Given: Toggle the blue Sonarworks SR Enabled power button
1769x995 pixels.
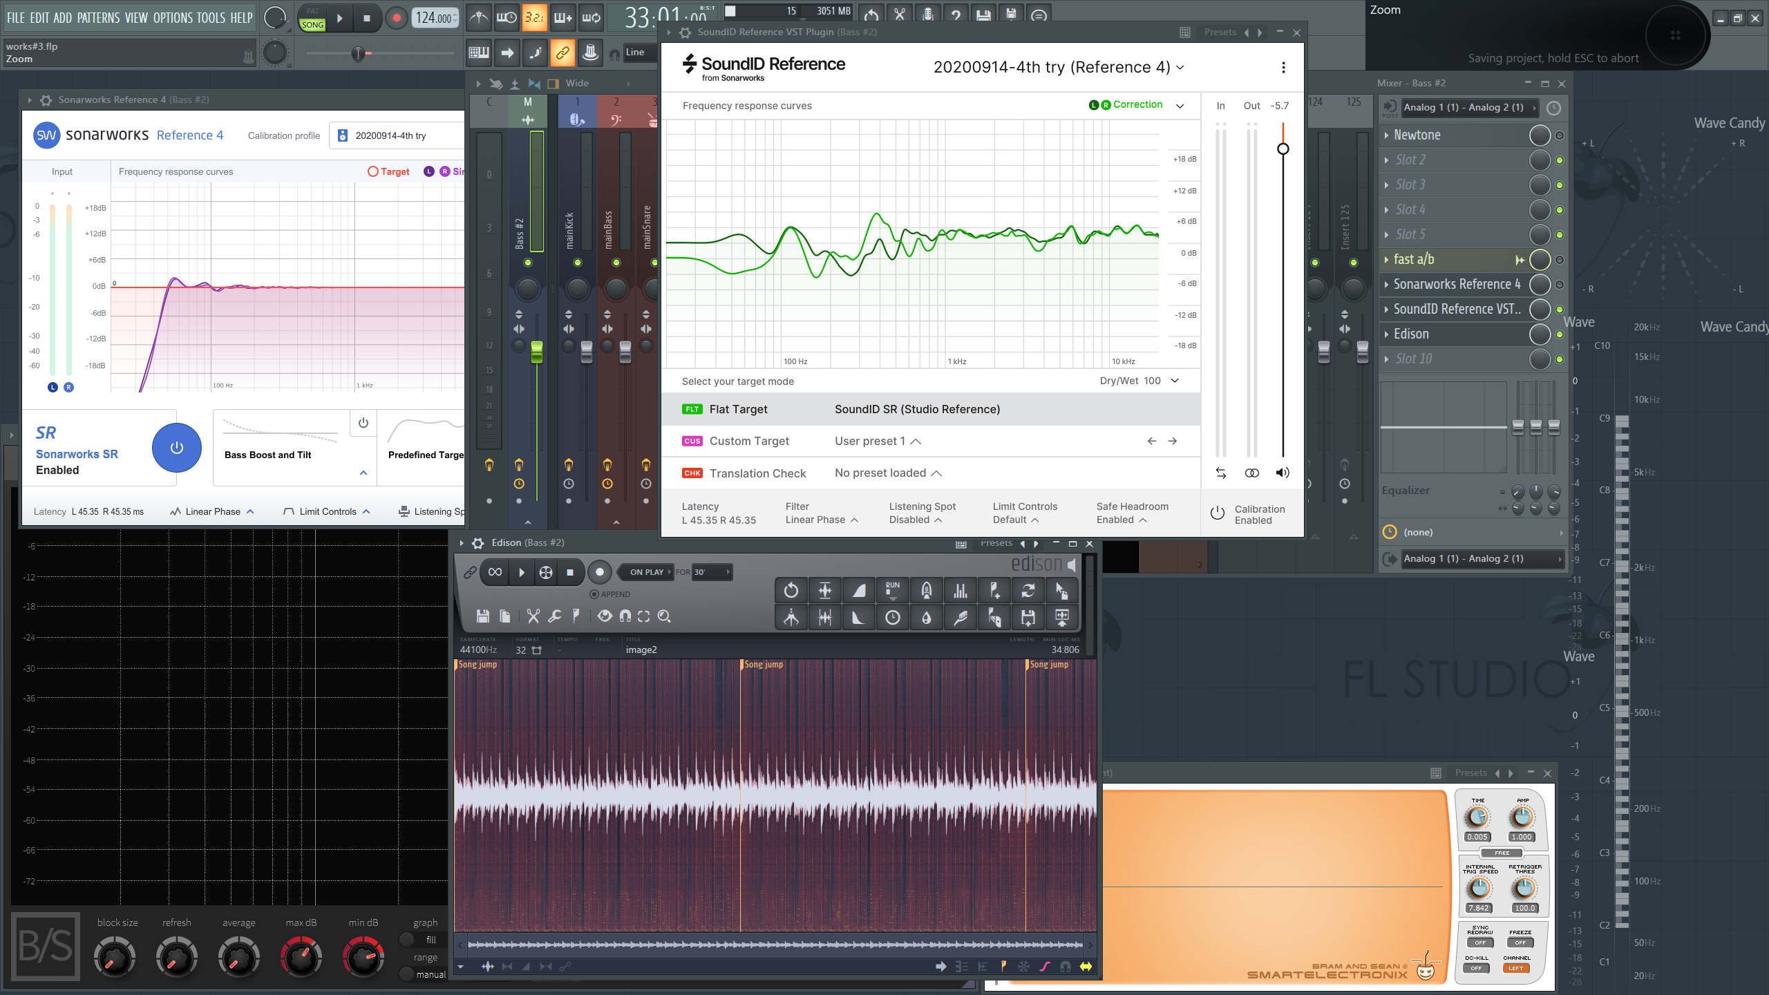Looking at the screenshot, I should point(177,448).
